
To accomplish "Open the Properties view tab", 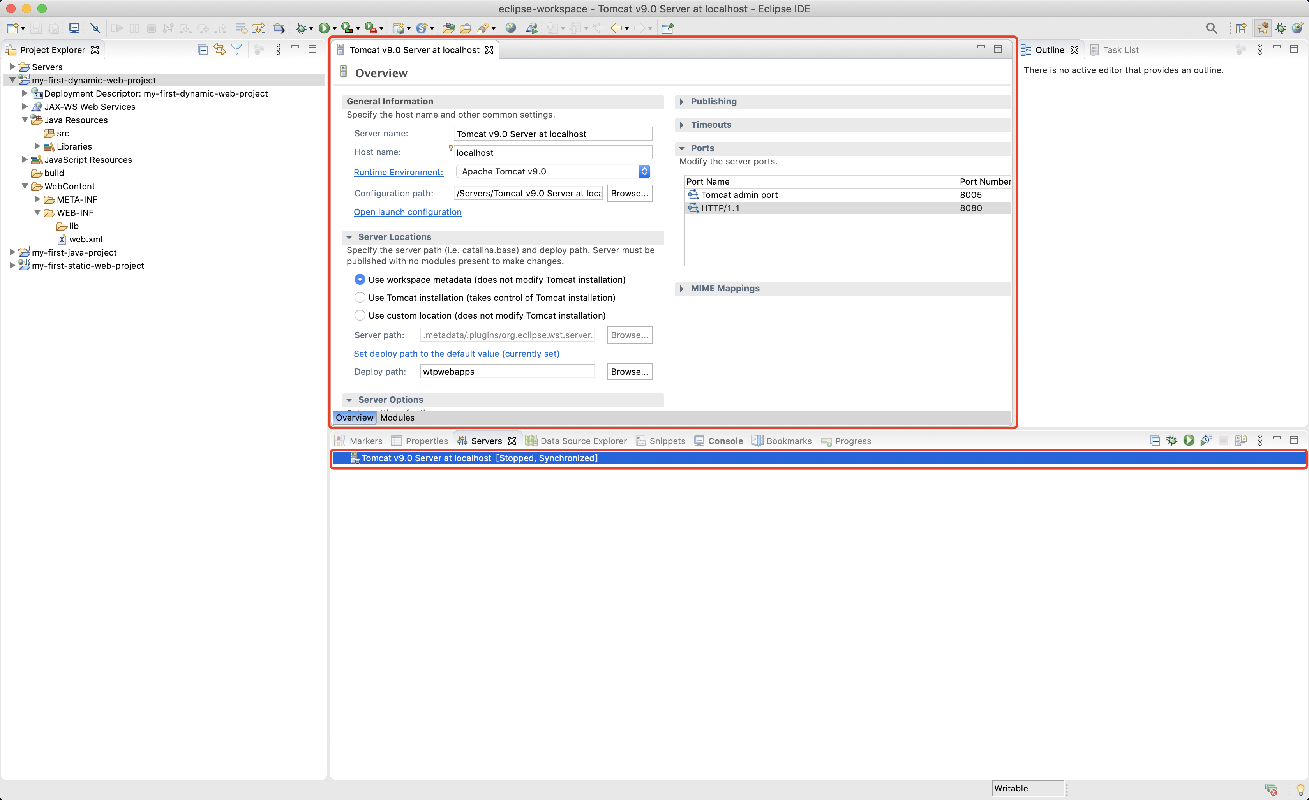I will click(x=420, y=441).
